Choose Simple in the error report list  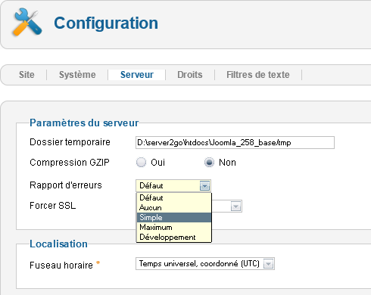pyautogui.click(x=173, y=217)
